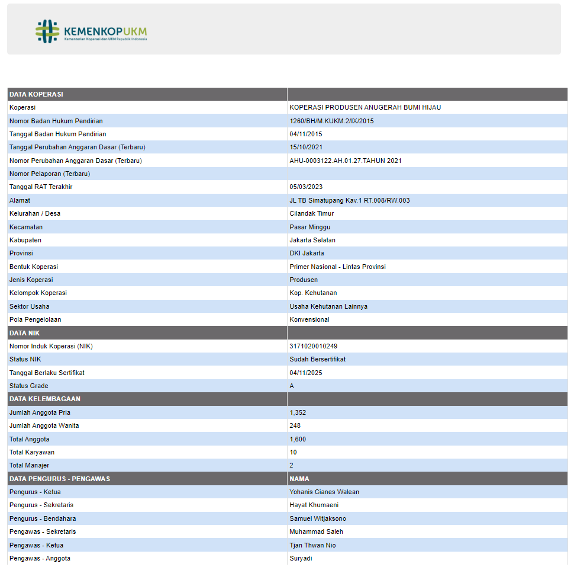Click the Sektor Usaha value Usaha Kehutanan Lainnya
This screenshot has width=574, height=570.
pyautogui.click(x=328, y=306)
